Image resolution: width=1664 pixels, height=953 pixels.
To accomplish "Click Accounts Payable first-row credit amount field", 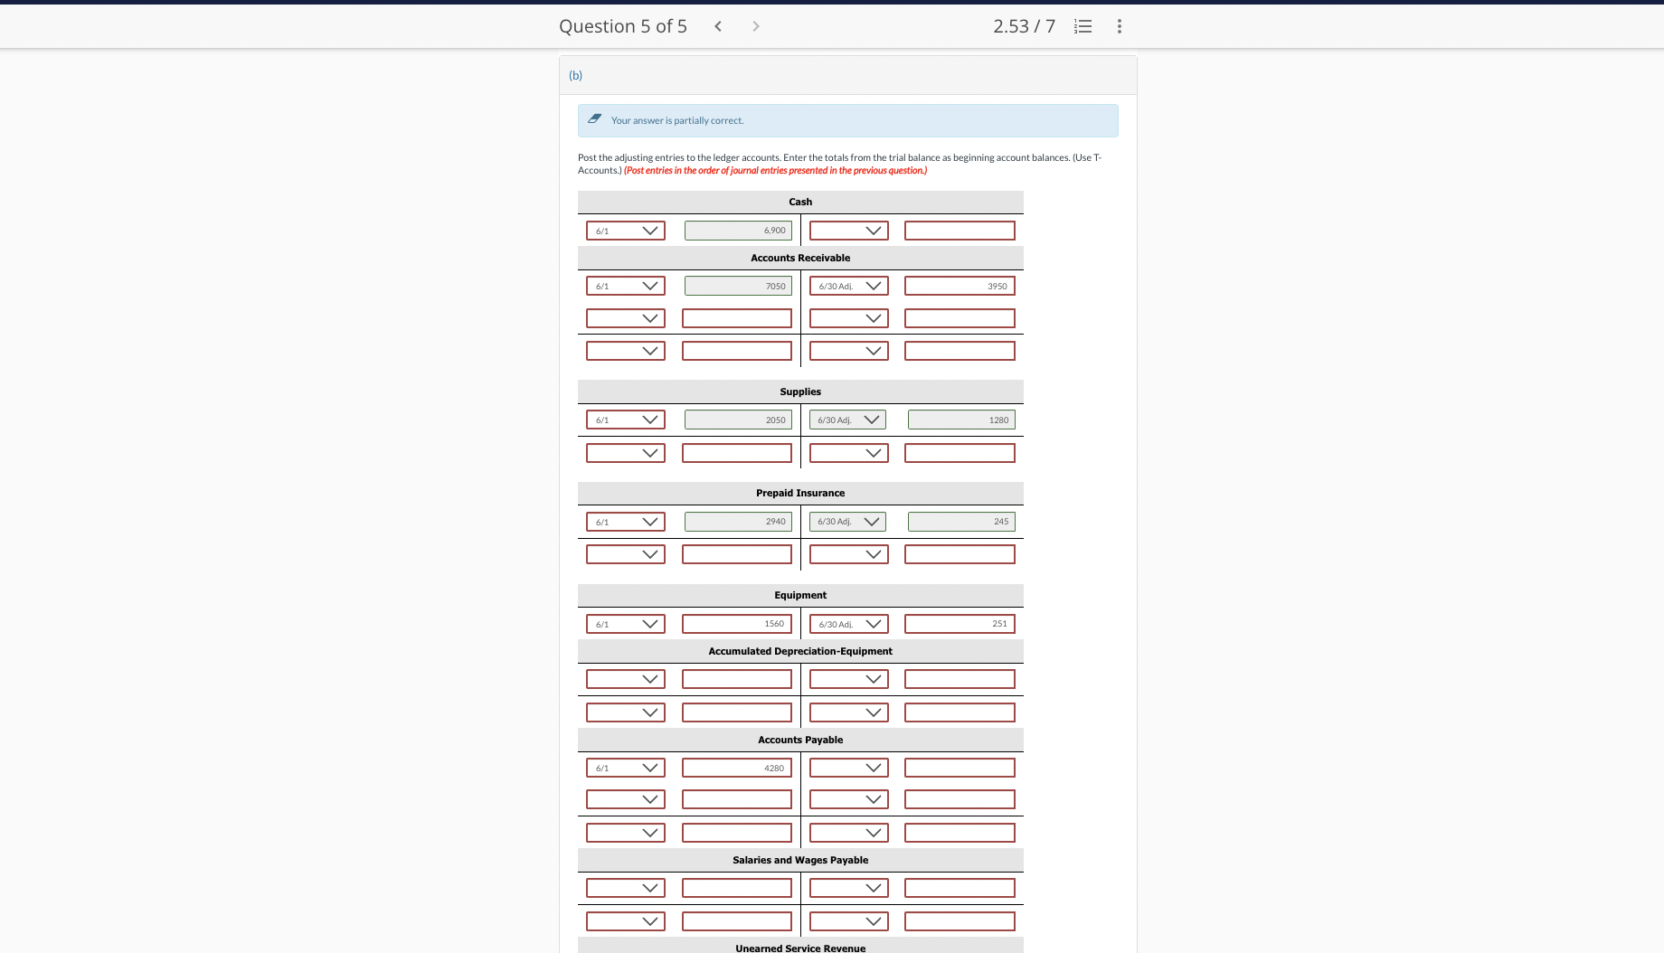I will click(960, 768).
